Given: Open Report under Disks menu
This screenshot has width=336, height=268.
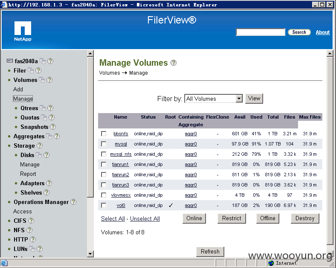Looking at the screenshot, I should click(28, 174).
